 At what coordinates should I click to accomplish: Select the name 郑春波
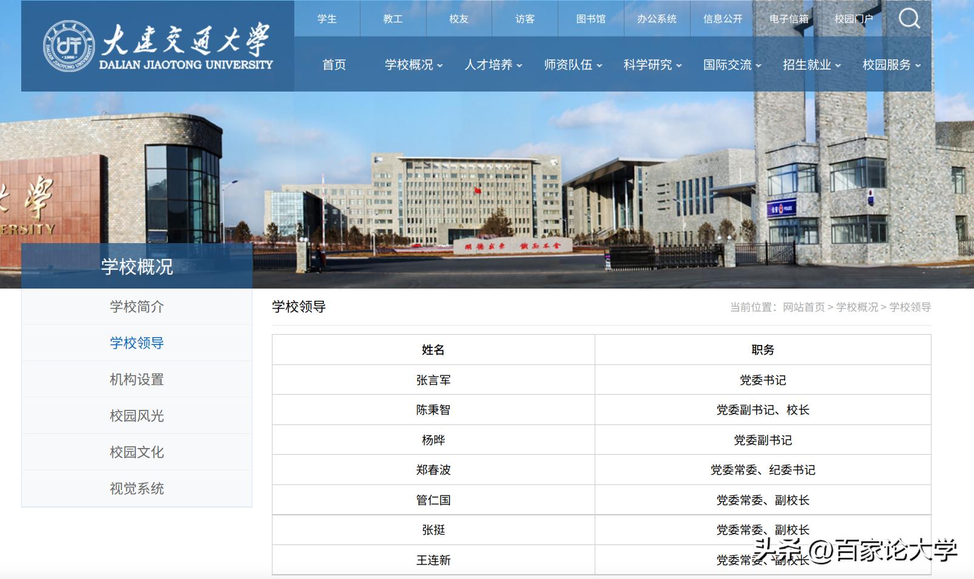(x=433, y=470)
